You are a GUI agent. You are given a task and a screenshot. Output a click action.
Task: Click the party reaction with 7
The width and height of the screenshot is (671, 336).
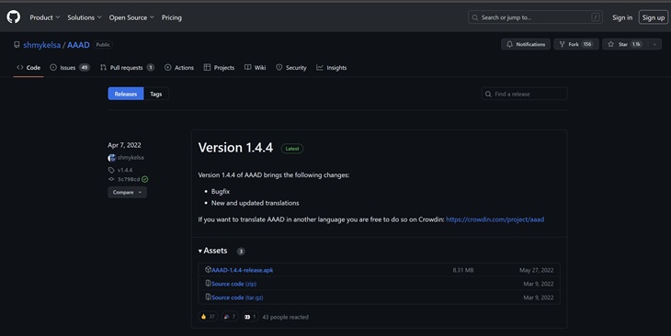pos(230,317)
